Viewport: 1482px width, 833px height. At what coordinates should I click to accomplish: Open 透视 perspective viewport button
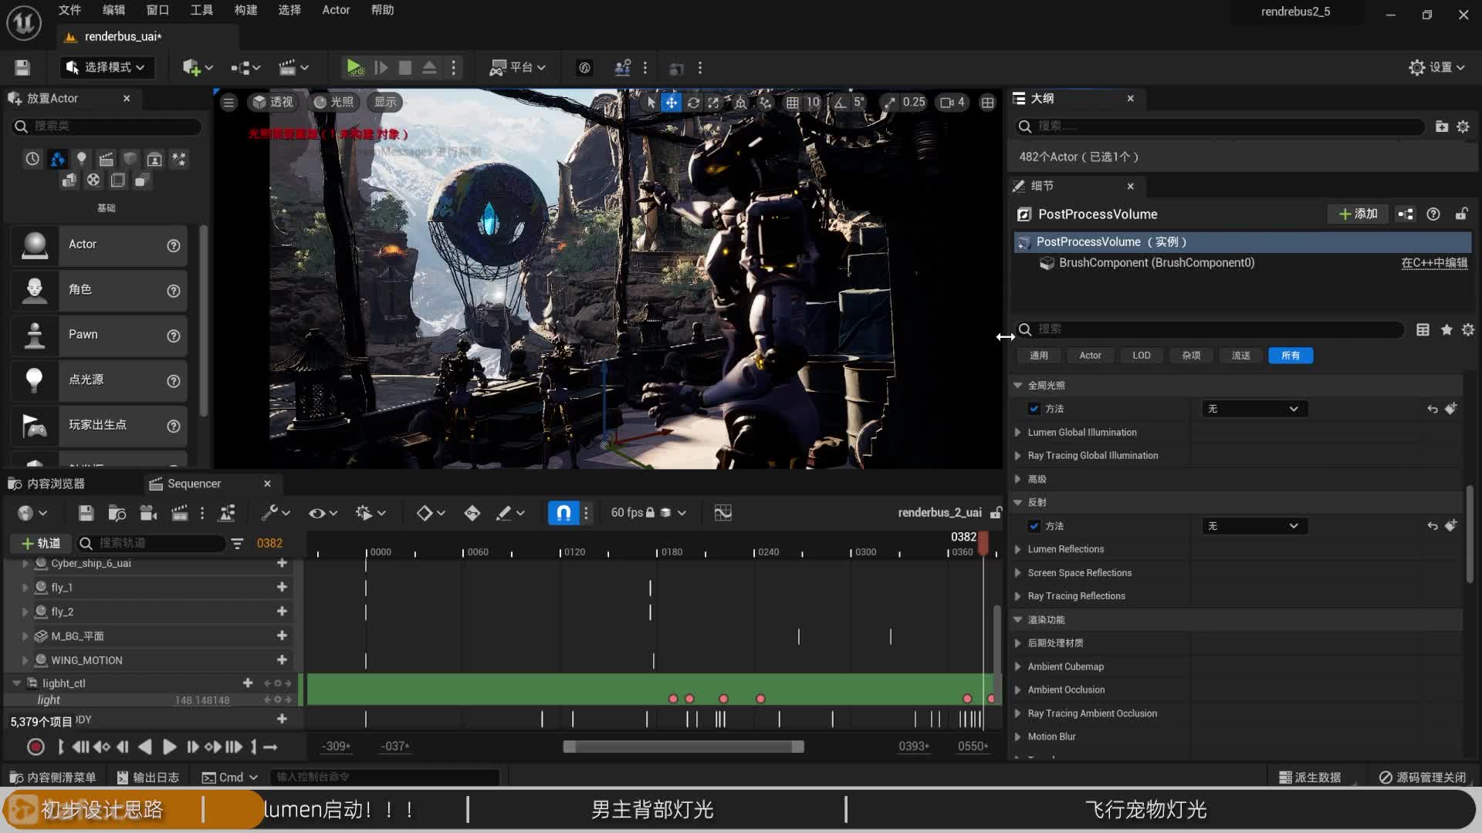pyautogui.click(x=273, y=103)
